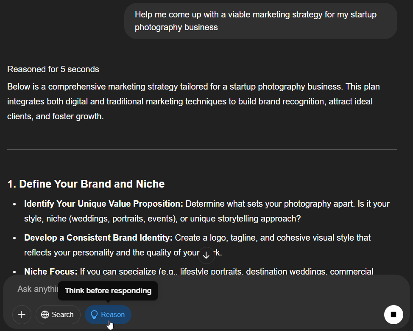Click "Develop a Consistent Brand Identity" bold text

coord(98,238)
